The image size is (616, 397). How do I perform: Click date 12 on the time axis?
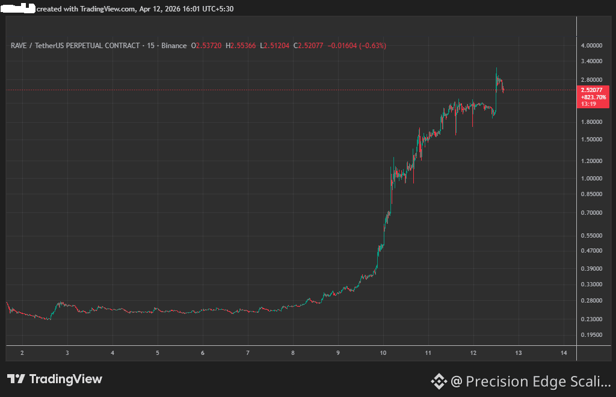point(473,353)
